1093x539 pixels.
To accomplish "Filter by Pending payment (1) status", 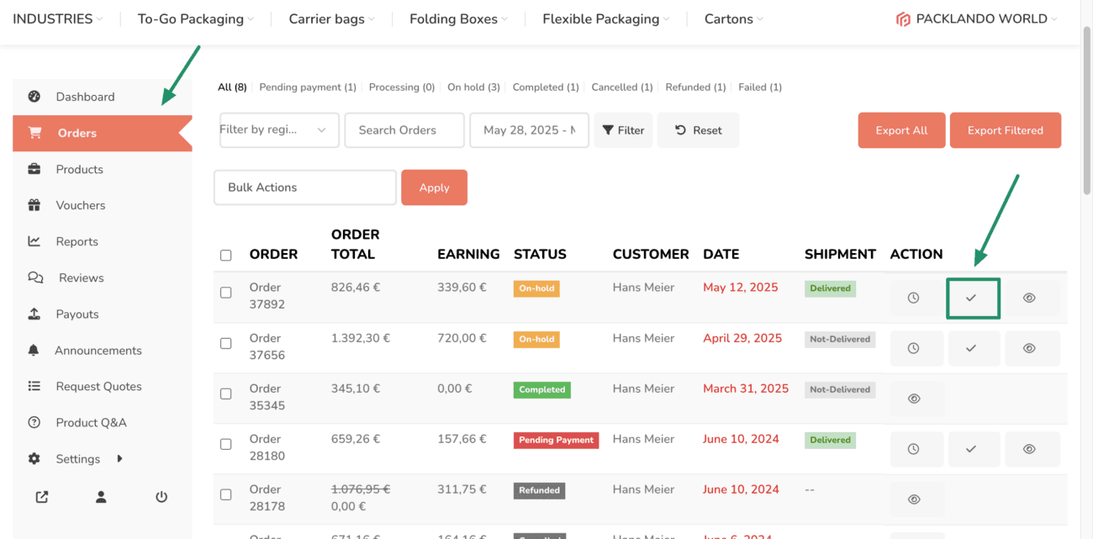I will pyautogui.click(x=308, y=87).
